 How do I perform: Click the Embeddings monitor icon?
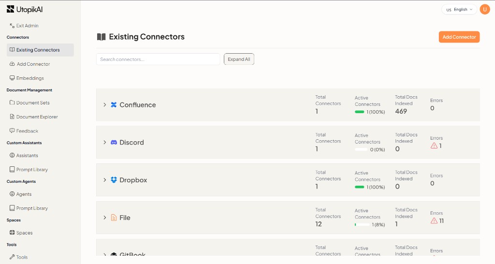point(12,78)
